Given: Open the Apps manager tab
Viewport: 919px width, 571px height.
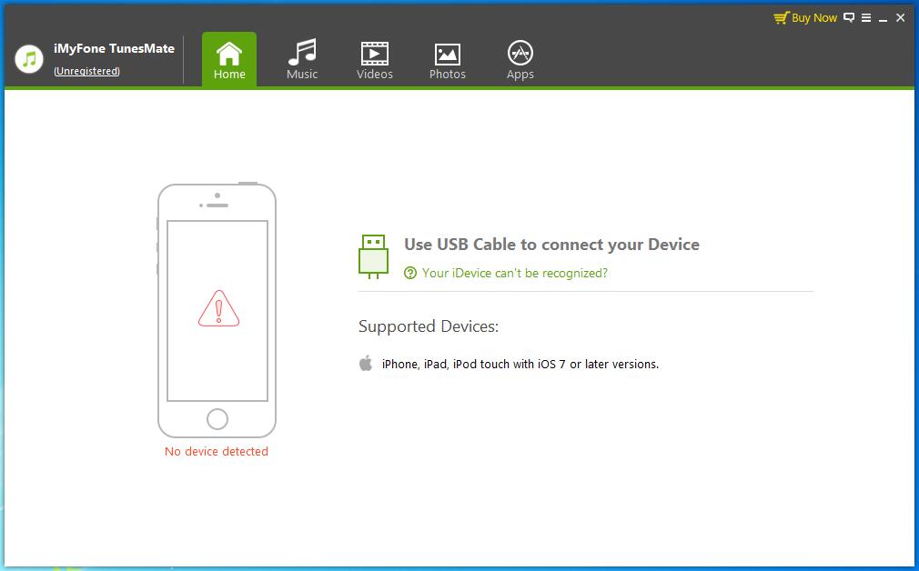Looking at the screenshot, I should (x=520, y=60).
